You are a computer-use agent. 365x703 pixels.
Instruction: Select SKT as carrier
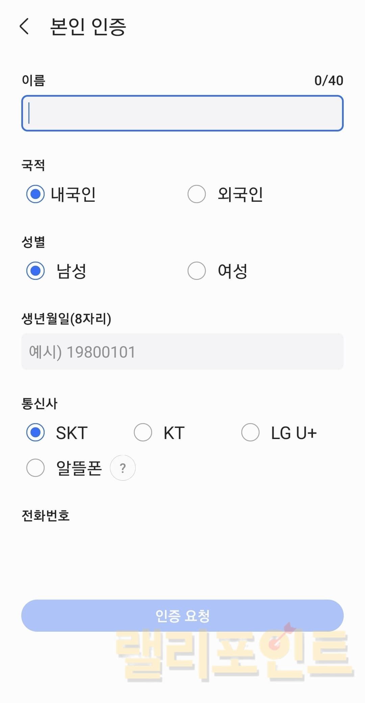[x=35, y=433]
